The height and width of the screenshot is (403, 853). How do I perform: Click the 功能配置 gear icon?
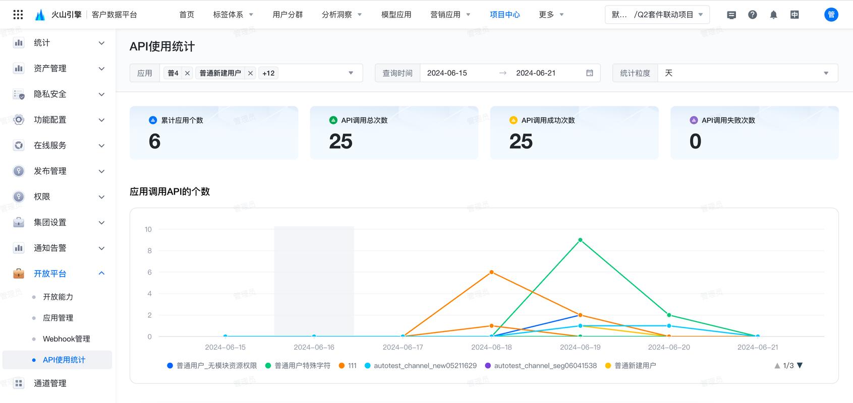[x=19, y=120]
